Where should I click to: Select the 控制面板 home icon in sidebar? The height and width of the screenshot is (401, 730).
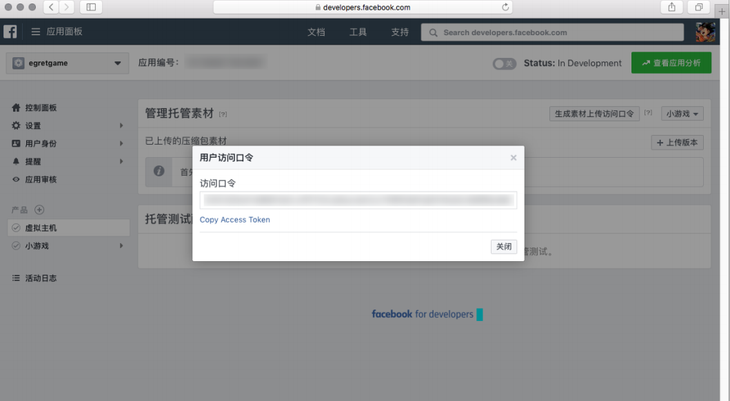pos(17,107)
